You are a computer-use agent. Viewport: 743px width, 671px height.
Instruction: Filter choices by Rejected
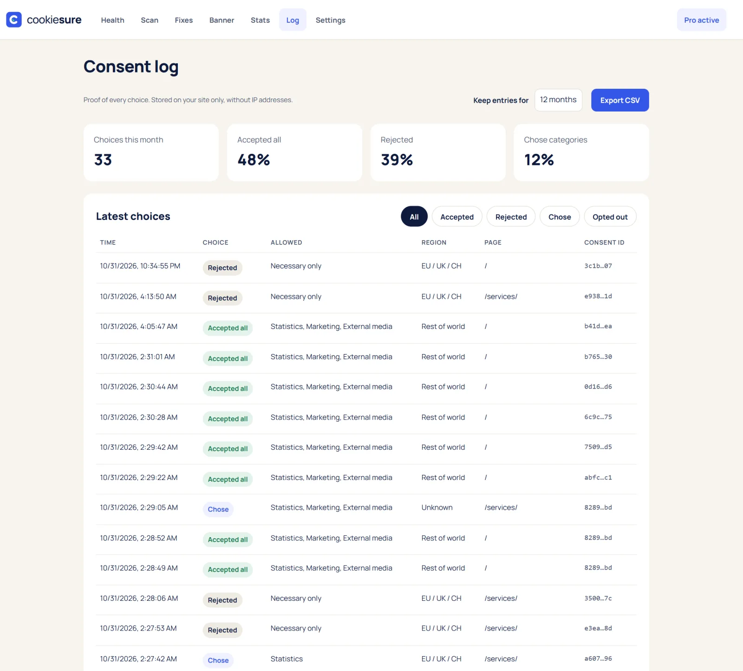coord(511,217)
